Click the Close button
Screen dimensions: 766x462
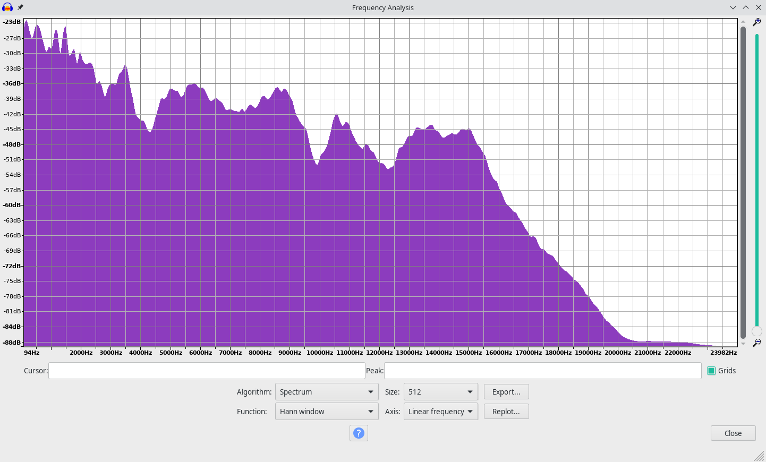tap(733, 433)
